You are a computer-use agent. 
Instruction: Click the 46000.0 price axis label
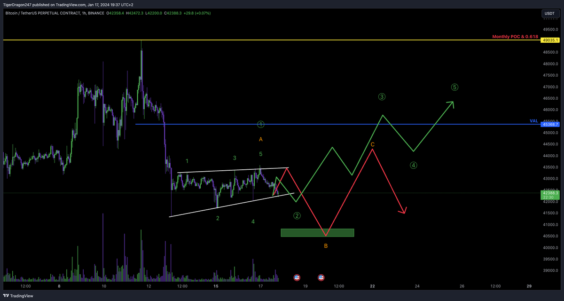tap(550, 110)
